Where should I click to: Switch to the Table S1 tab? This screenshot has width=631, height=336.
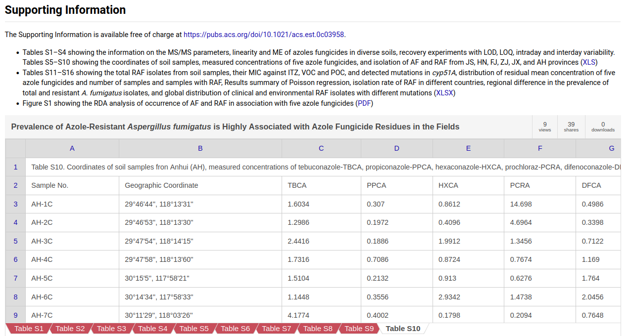pyautogui.click(x=29, y=329)
